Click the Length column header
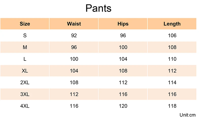This screenshot has width=203, height=119. (172, 24)
